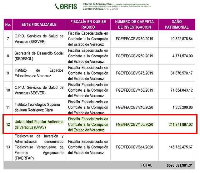This screenshot has height=173, width=200.
Task: Select the 'Cuentas Públicas 2019 y 2020' header text
Action: pyautogui.click(x=98, y=9)
